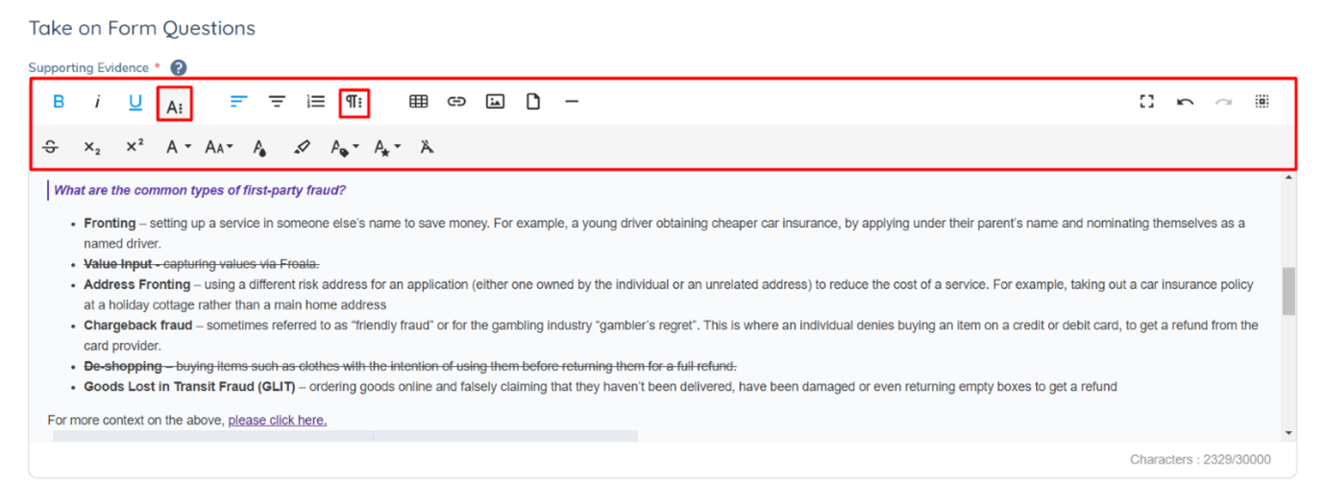Click the Supporting Evidence help icon
Viewport: 1325px width, 486px height.
tap(178, 67)
